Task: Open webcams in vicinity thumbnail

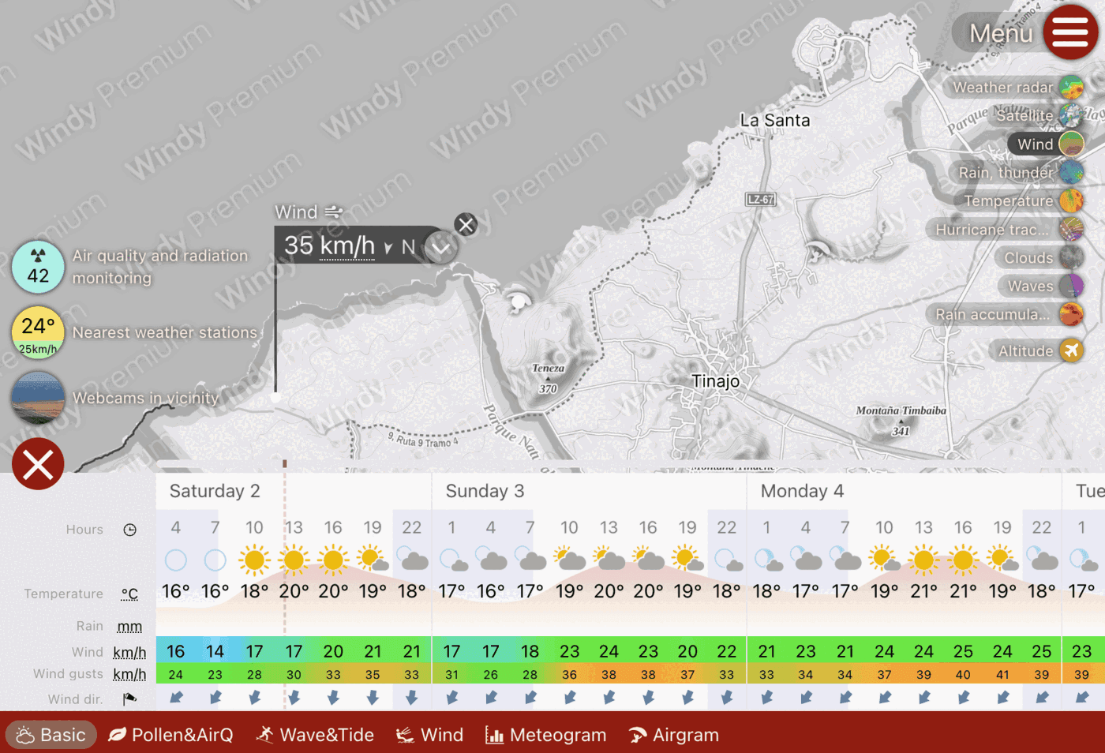Action: 38,398
